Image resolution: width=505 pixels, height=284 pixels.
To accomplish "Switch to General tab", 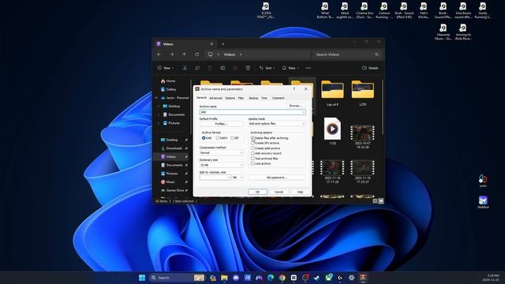I will (201, 98).
